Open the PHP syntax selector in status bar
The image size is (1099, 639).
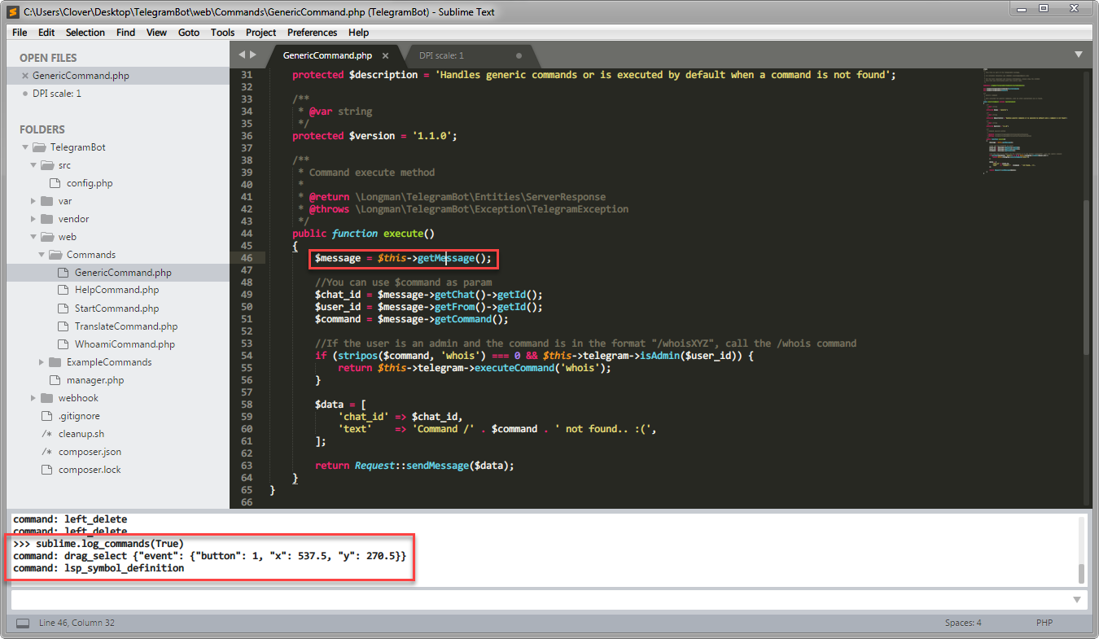[x=1044, y=622]
